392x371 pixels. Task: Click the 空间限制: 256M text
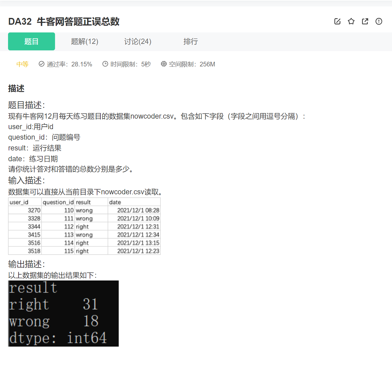point(192,64)
